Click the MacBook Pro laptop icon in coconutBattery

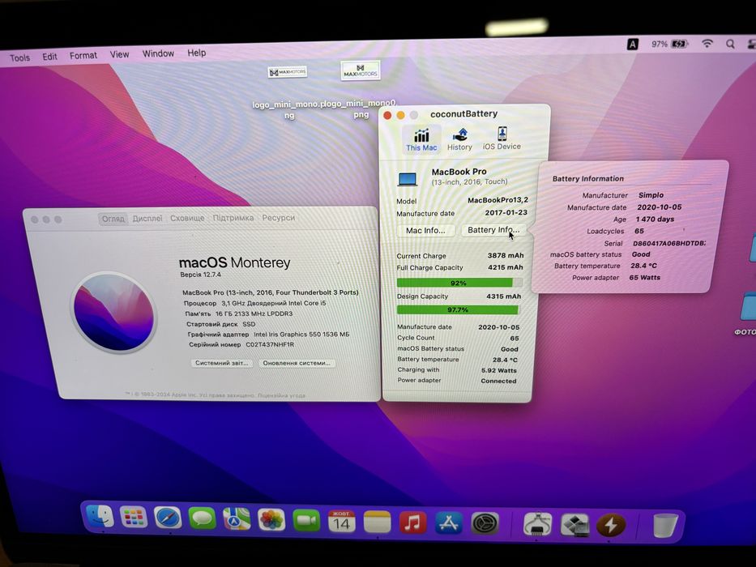(408, 179)
